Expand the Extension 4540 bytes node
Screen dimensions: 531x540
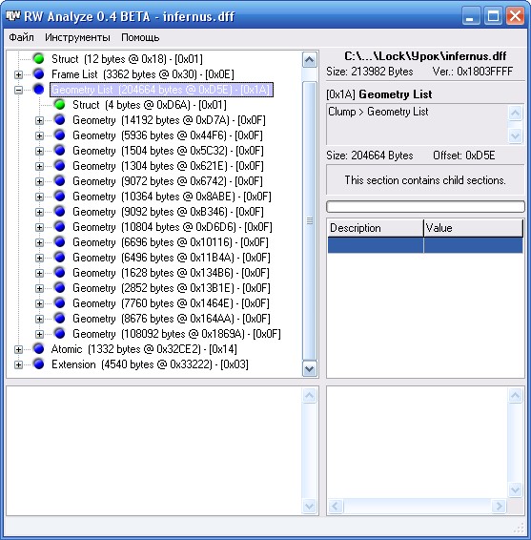(18, 364)
